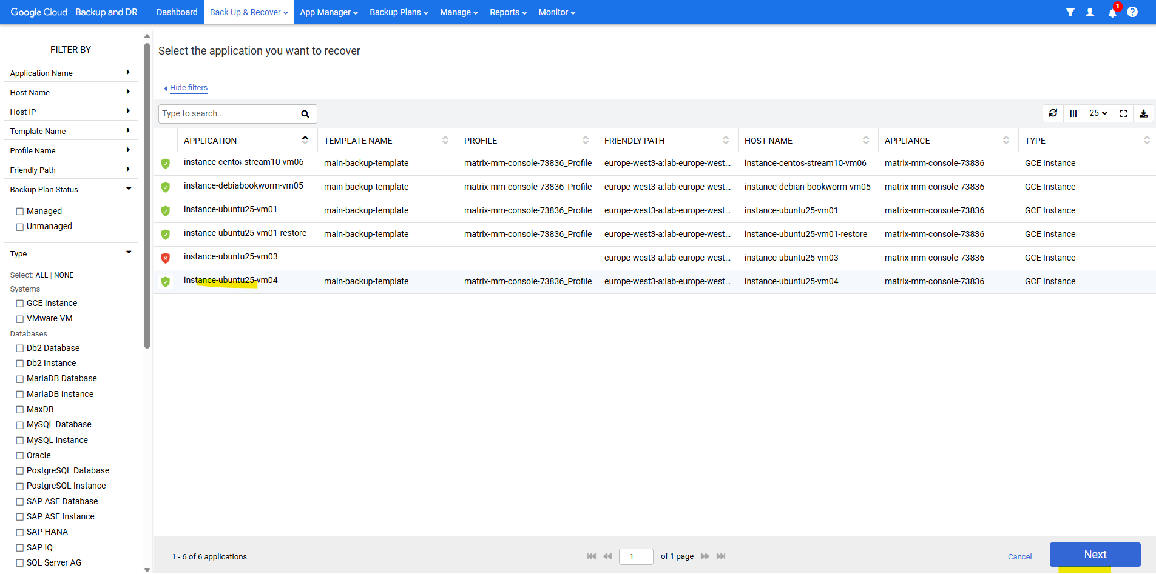Open the notifications bell icon
1156x574 pixels.
point(1112,13)
